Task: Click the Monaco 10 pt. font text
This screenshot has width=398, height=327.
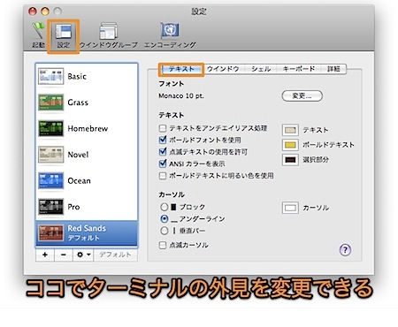Action: [x=181, y=96]
